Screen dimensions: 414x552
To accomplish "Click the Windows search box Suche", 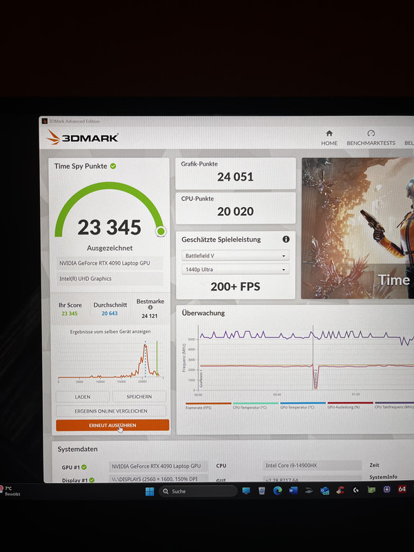I will point(198,491).
